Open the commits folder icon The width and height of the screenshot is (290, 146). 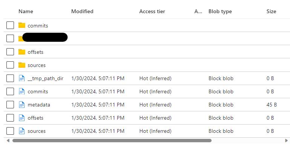pos(22,25)
